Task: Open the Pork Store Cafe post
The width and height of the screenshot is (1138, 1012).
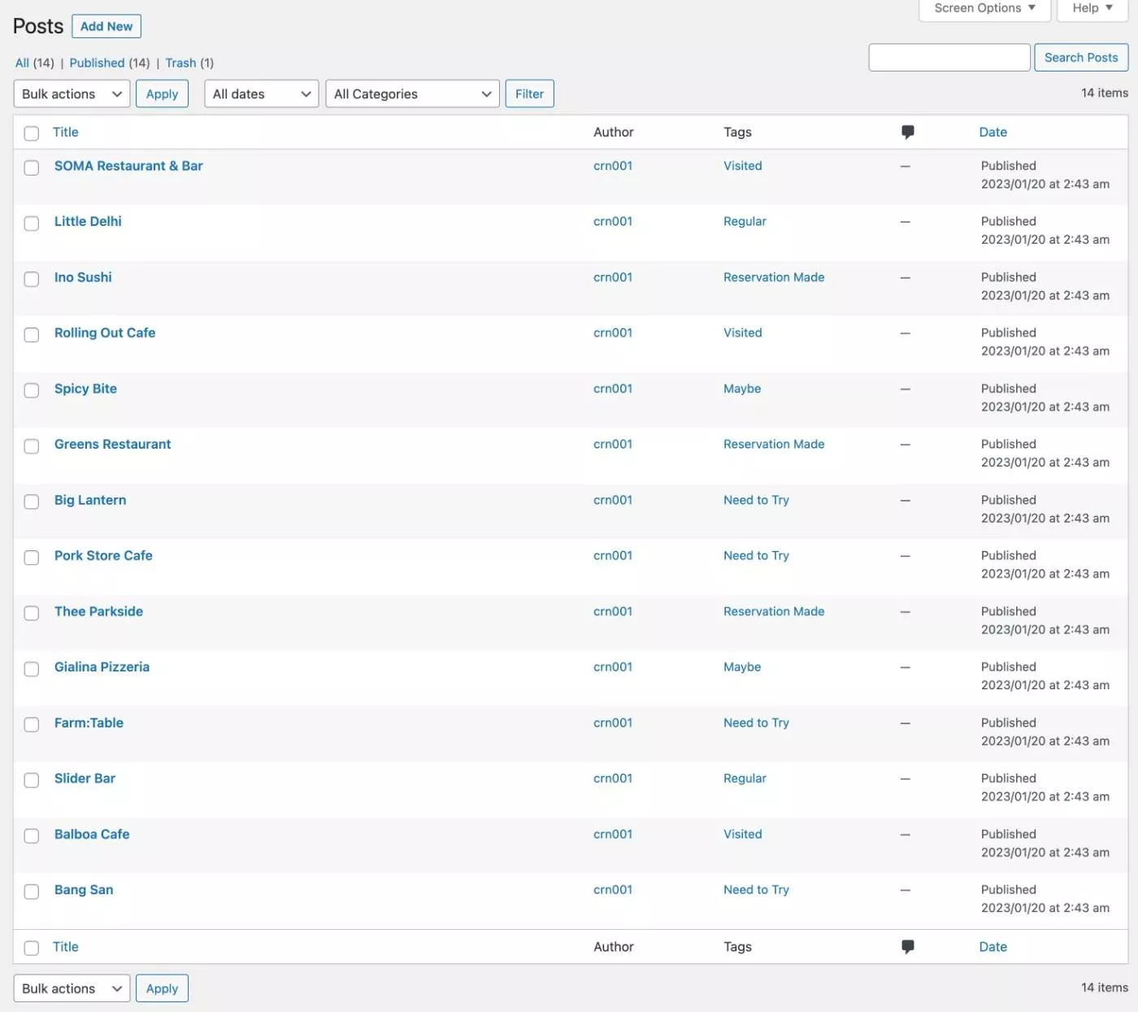Action: coord(103,556)
